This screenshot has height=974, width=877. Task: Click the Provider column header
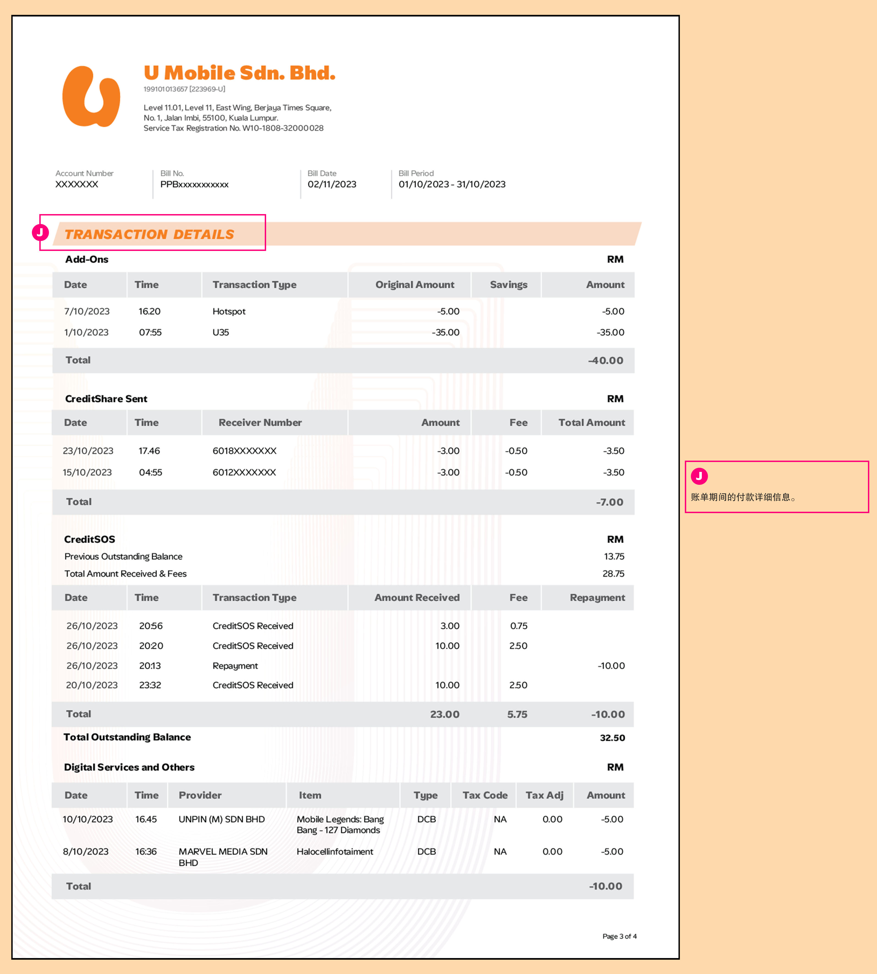pyautogui.click(x=200, y=795)
